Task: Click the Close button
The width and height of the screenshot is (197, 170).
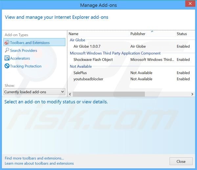Action: [181, 161]
